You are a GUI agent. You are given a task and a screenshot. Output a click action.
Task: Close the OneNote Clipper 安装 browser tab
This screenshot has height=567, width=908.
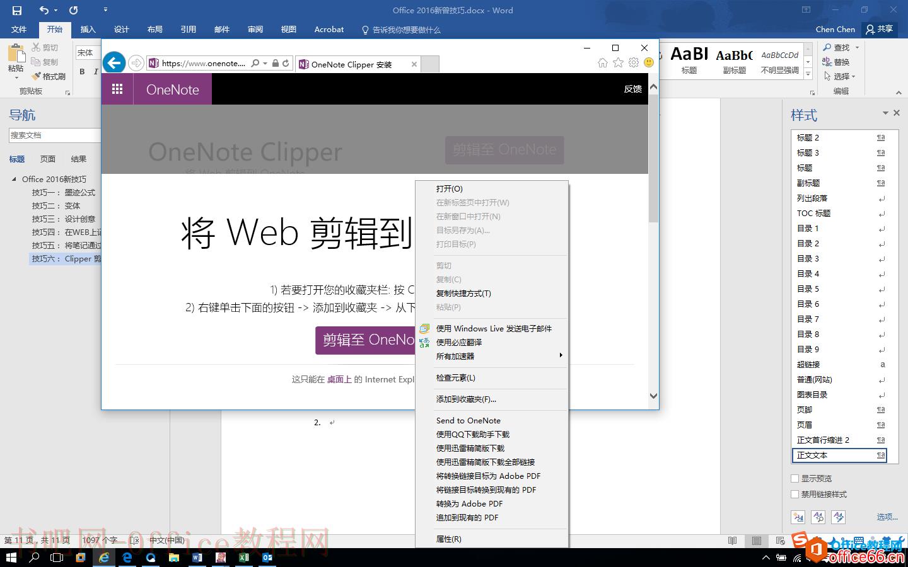(414, 64)
